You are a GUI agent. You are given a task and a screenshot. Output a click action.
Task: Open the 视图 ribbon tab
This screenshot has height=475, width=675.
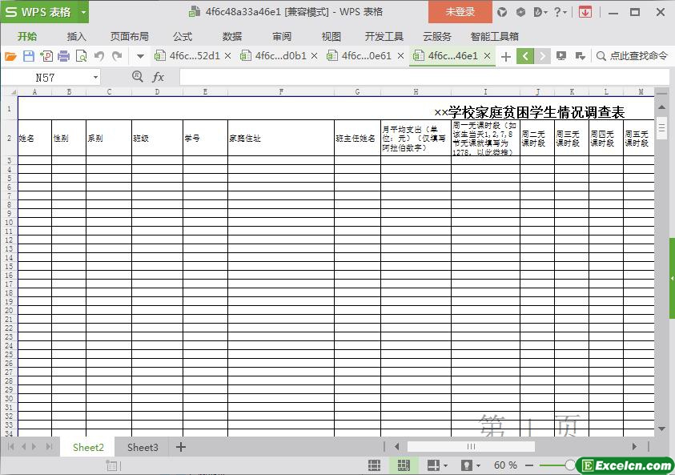point(331,37)
